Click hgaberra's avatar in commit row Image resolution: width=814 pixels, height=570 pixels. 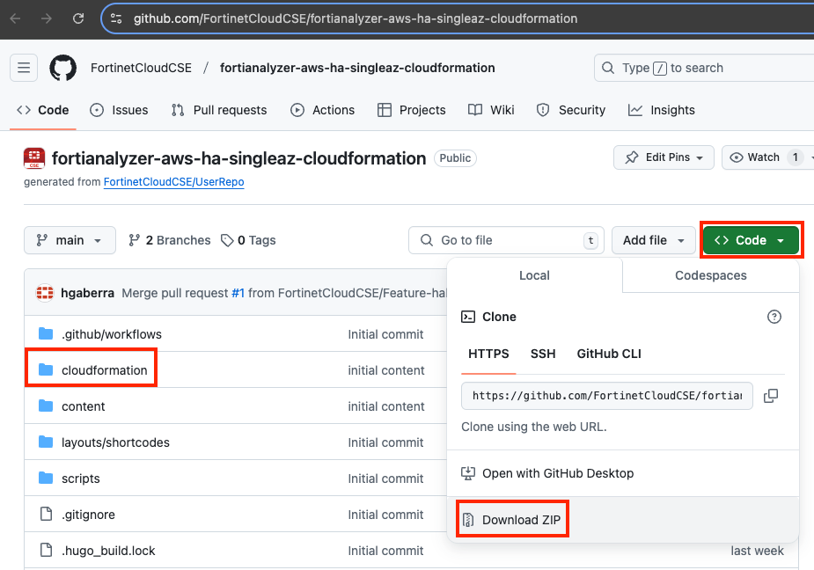[45, 293]
